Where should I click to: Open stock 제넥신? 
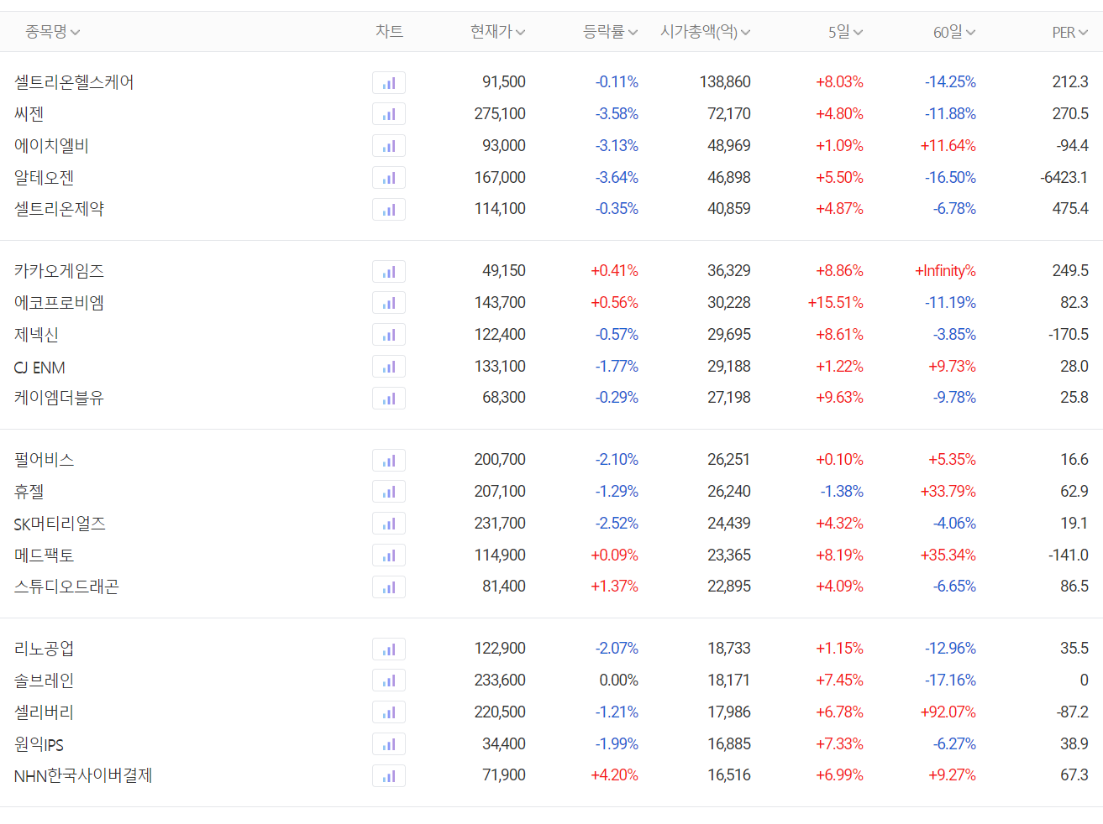pyautogui.click(x=36, y=335)
